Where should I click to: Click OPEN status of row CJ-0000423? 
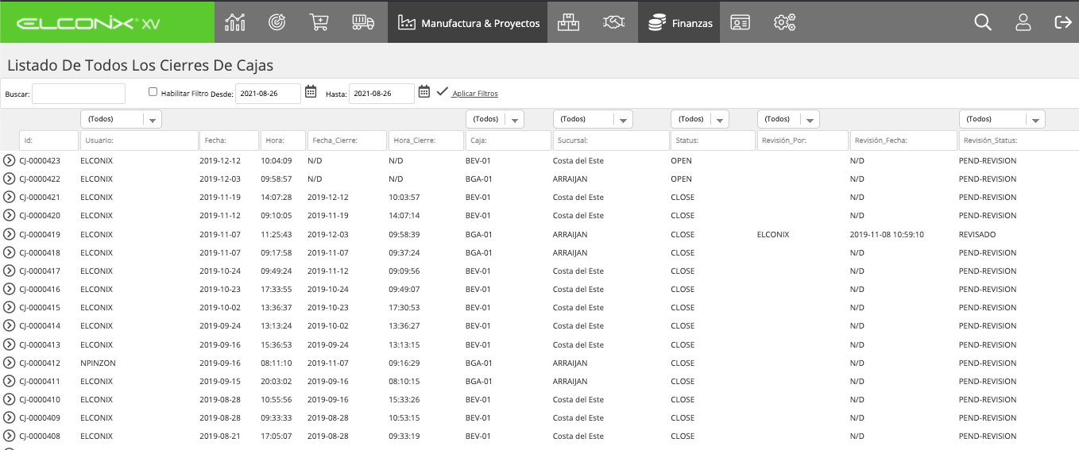pyautogui.click(x=682, y=161)
